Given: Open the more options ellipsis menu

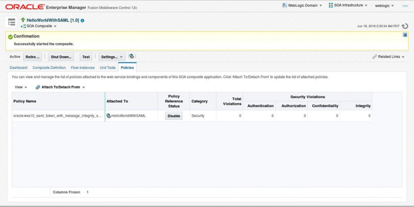Looking at the screenshot, I should (405, 6).
